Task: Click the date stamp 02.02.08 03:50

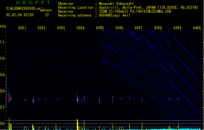Action: (x=20, y=15)
